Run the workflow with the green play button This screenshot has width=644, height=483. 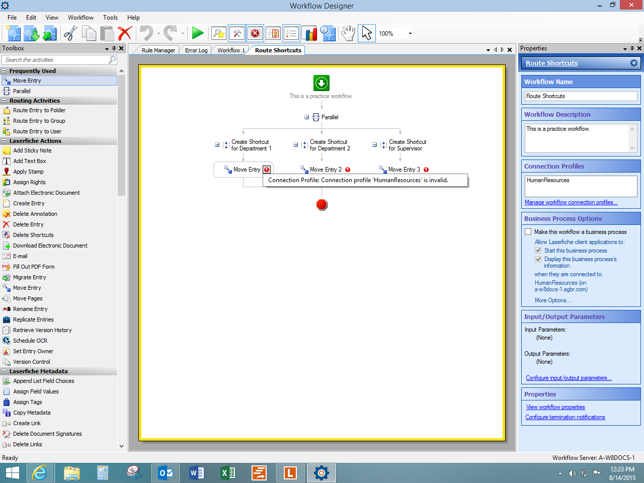pyautogui.click(x=198, y=34)
